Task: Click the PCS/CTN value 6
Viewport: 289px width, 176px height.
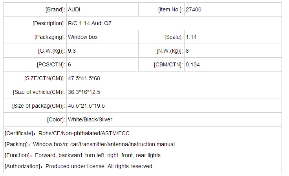Action: click(x=70, y=64)
